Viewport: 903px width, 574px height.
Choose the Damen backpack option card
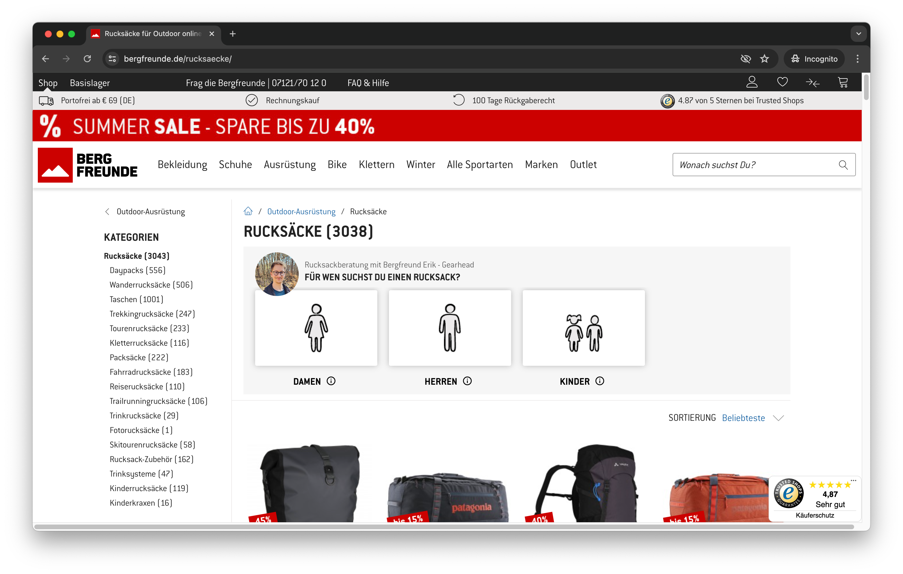[316, 328]
